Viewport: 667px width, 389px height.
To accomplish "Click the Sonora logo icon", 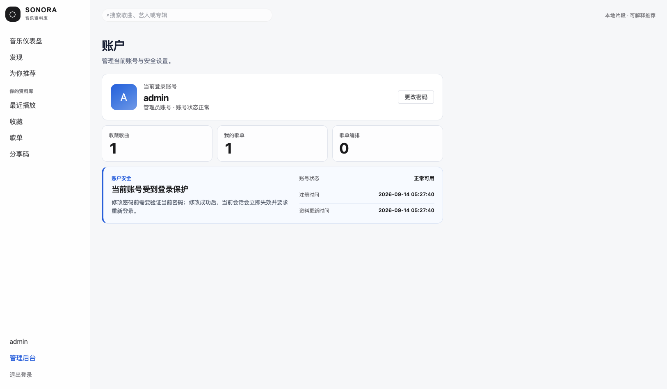I will [13, 14].
